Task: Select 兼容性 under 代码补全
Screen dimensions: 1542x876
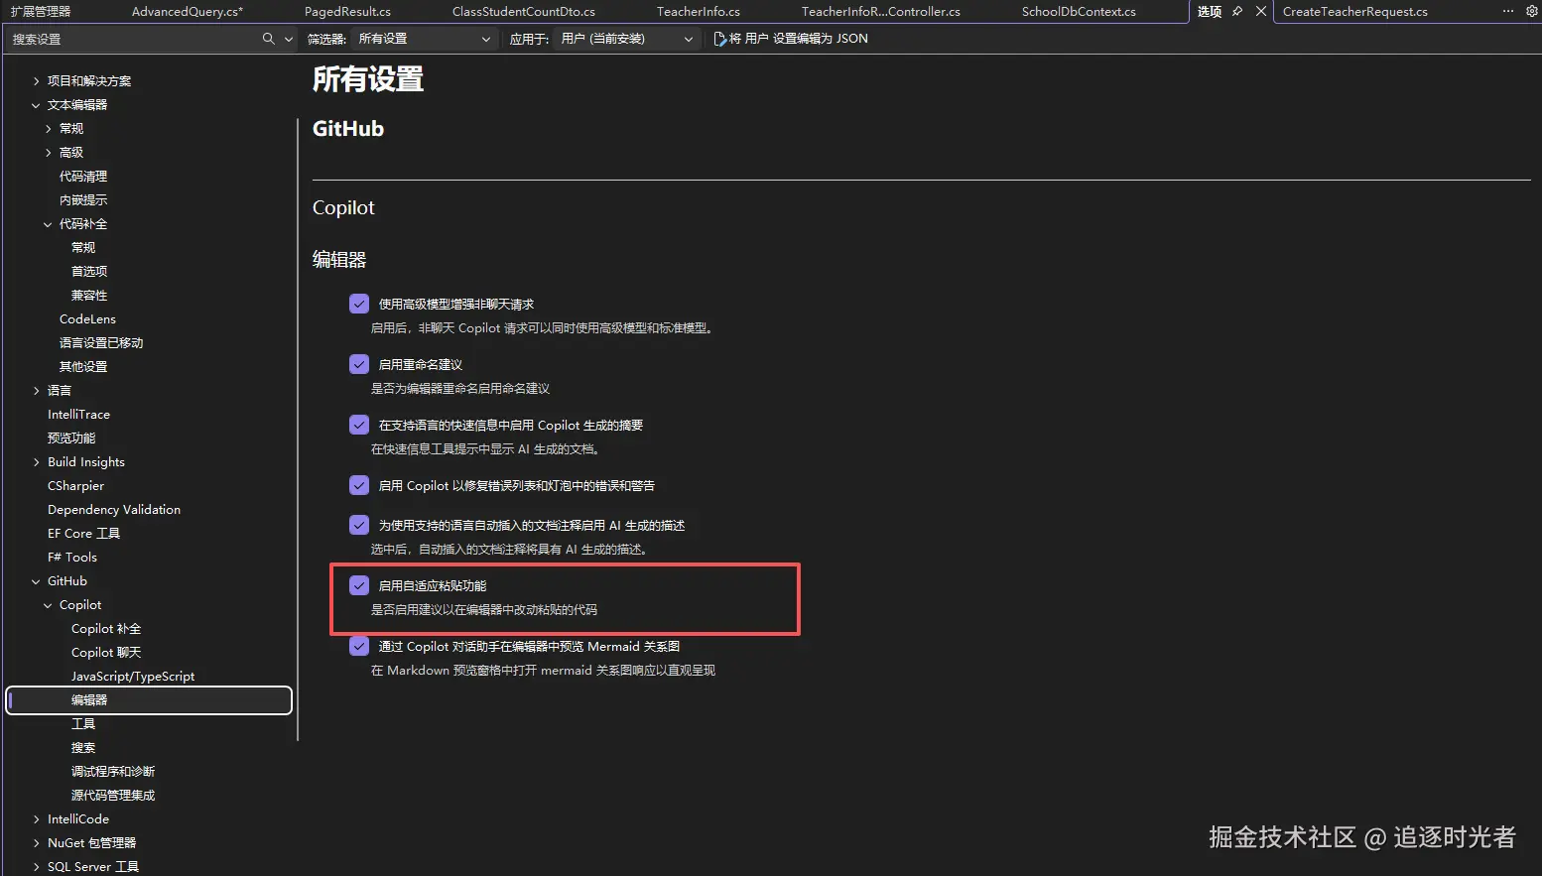Action: (x=89, y=296)
